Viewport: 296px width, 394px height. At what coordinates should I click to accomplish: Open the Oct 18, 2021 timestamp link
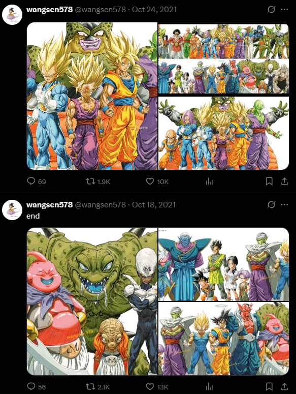pos(154,205)
